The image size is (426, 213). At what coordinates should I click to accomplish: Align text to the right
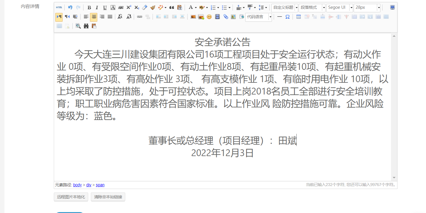tap(102, 17)
